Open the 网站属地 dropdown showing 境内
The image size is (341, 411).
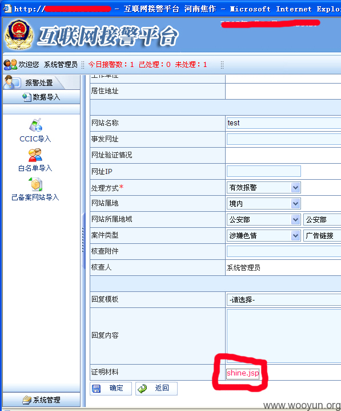[263, 204]
